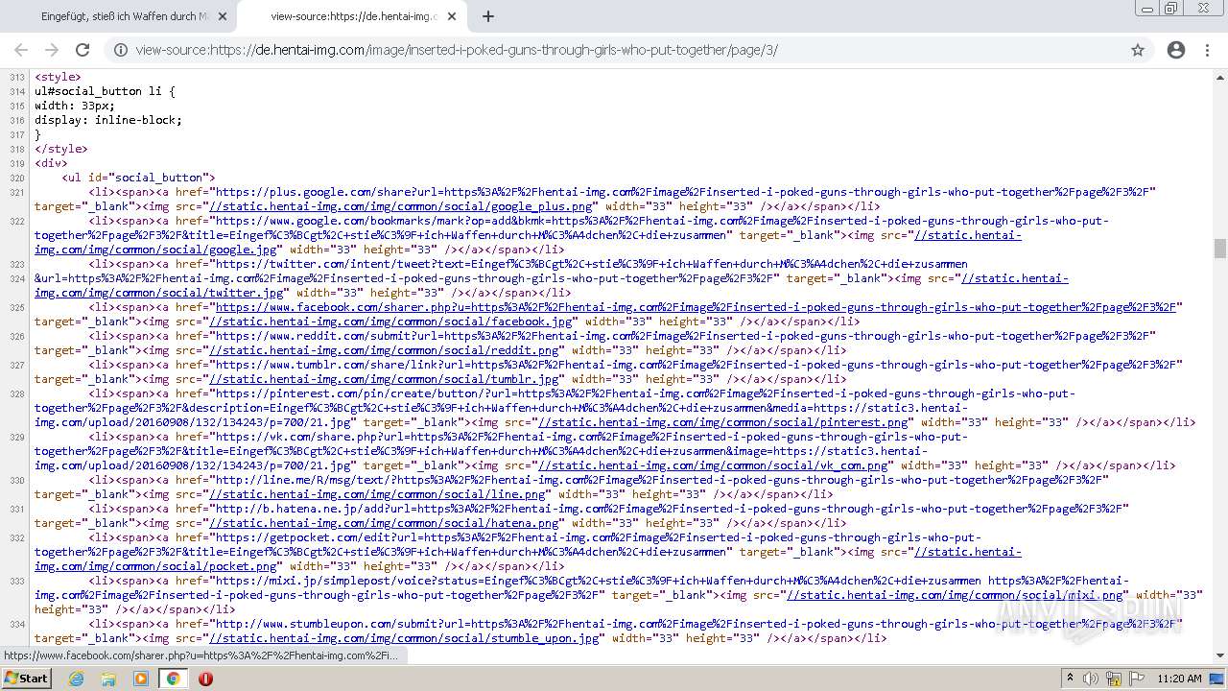
Task: Open Windows Start menu
Action: click(x=26, y=679)
